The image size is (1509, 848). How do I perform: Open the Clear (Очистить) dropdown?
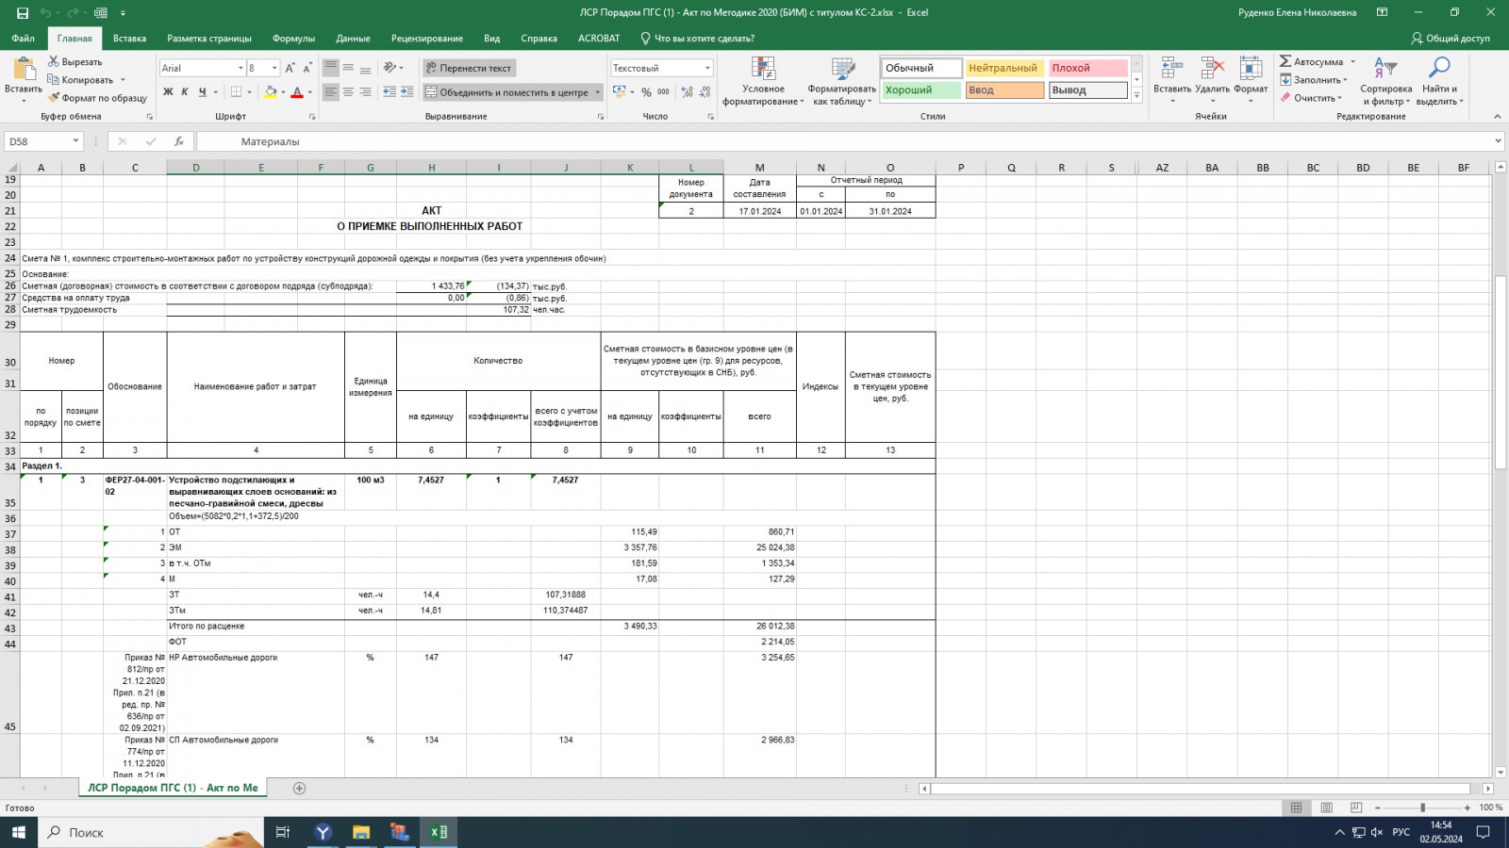(x=1310, y=98)
